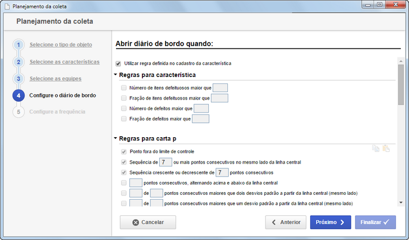Click the Próximo button
This screenshot has height=240, width=409.
click(330, 222)
